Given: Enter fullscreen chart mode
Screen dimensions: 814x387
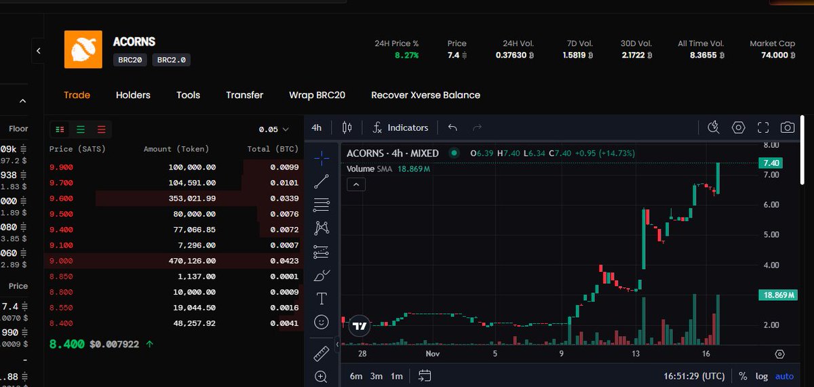Looking at the screenshot, I should click(762, 127).
